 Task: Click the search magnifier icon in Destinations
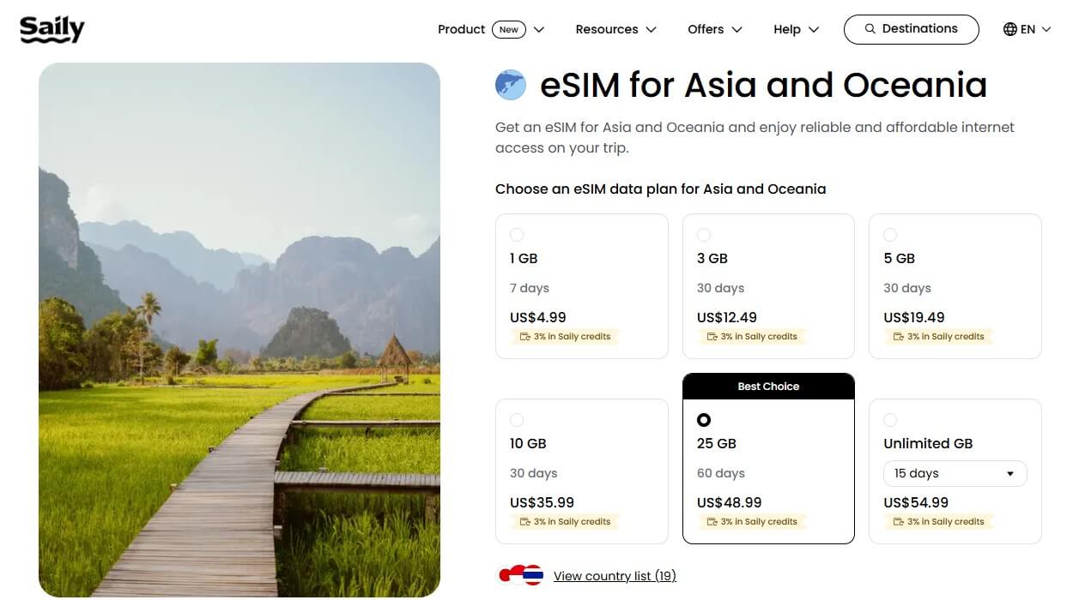coord(870,29)
